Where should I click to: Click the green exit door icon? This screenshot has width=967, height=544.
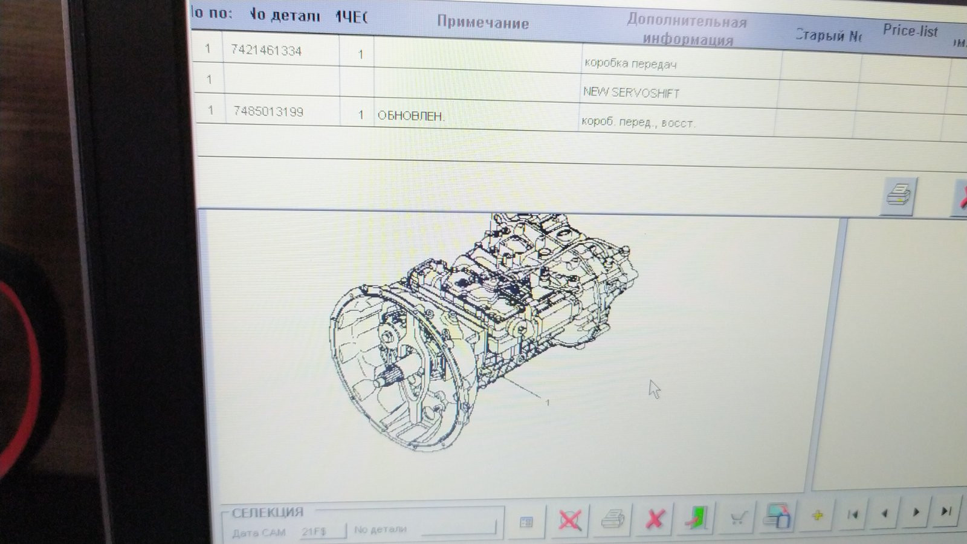696,518
